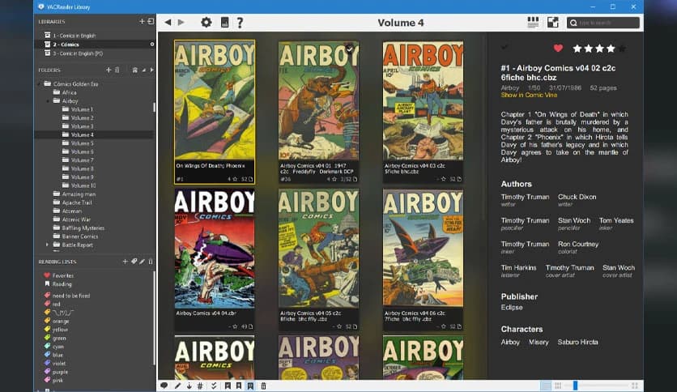
Task: Adjust the cover size slider at bottom right
Action: [x=575, y=386]
